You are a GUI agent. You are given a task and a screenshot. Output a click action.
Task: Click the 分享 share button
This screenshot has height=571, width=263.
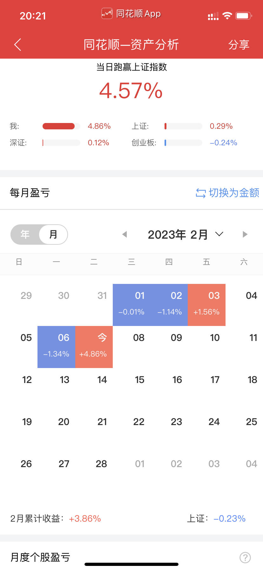click(239, 45)
